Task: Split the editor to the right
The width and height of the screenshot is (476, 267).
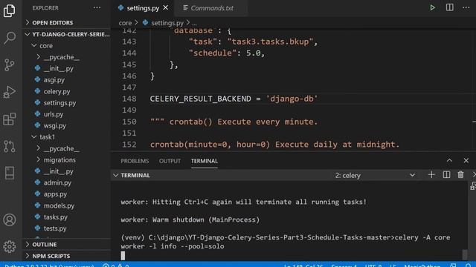Action: point(449,7)
